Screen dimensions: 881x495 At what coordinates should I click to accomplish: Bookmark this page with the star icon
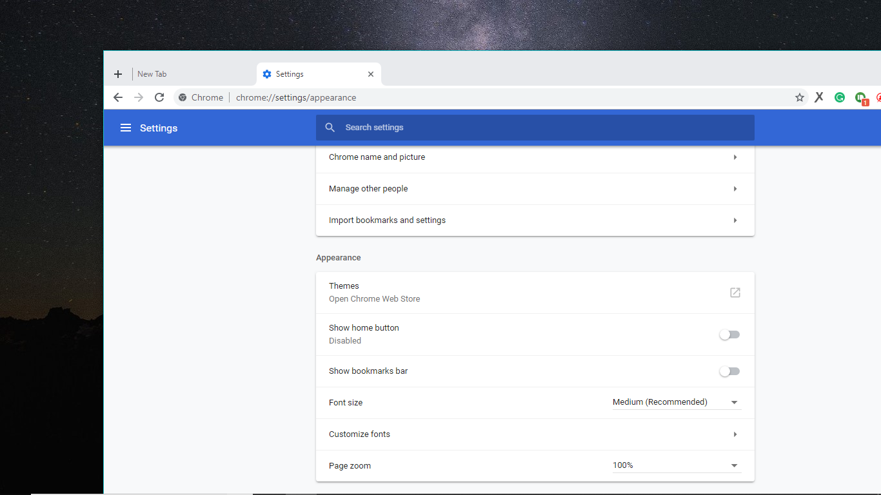tap(800, 97)
